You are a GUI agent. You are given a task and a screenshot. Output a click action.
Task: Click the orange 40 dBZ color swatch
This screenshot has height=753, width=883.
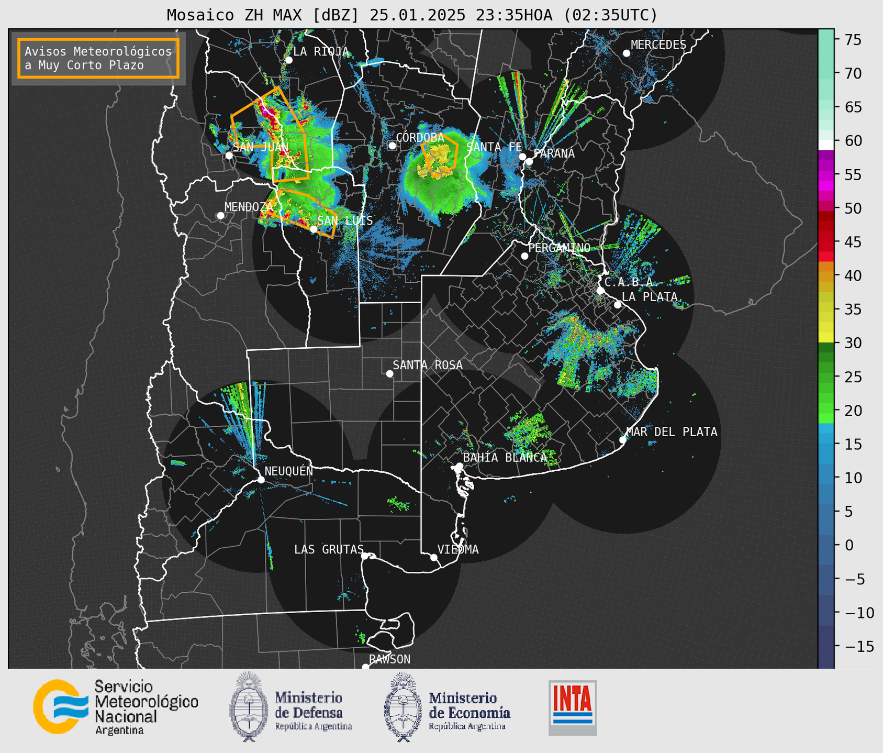click(x=826, y=276)
